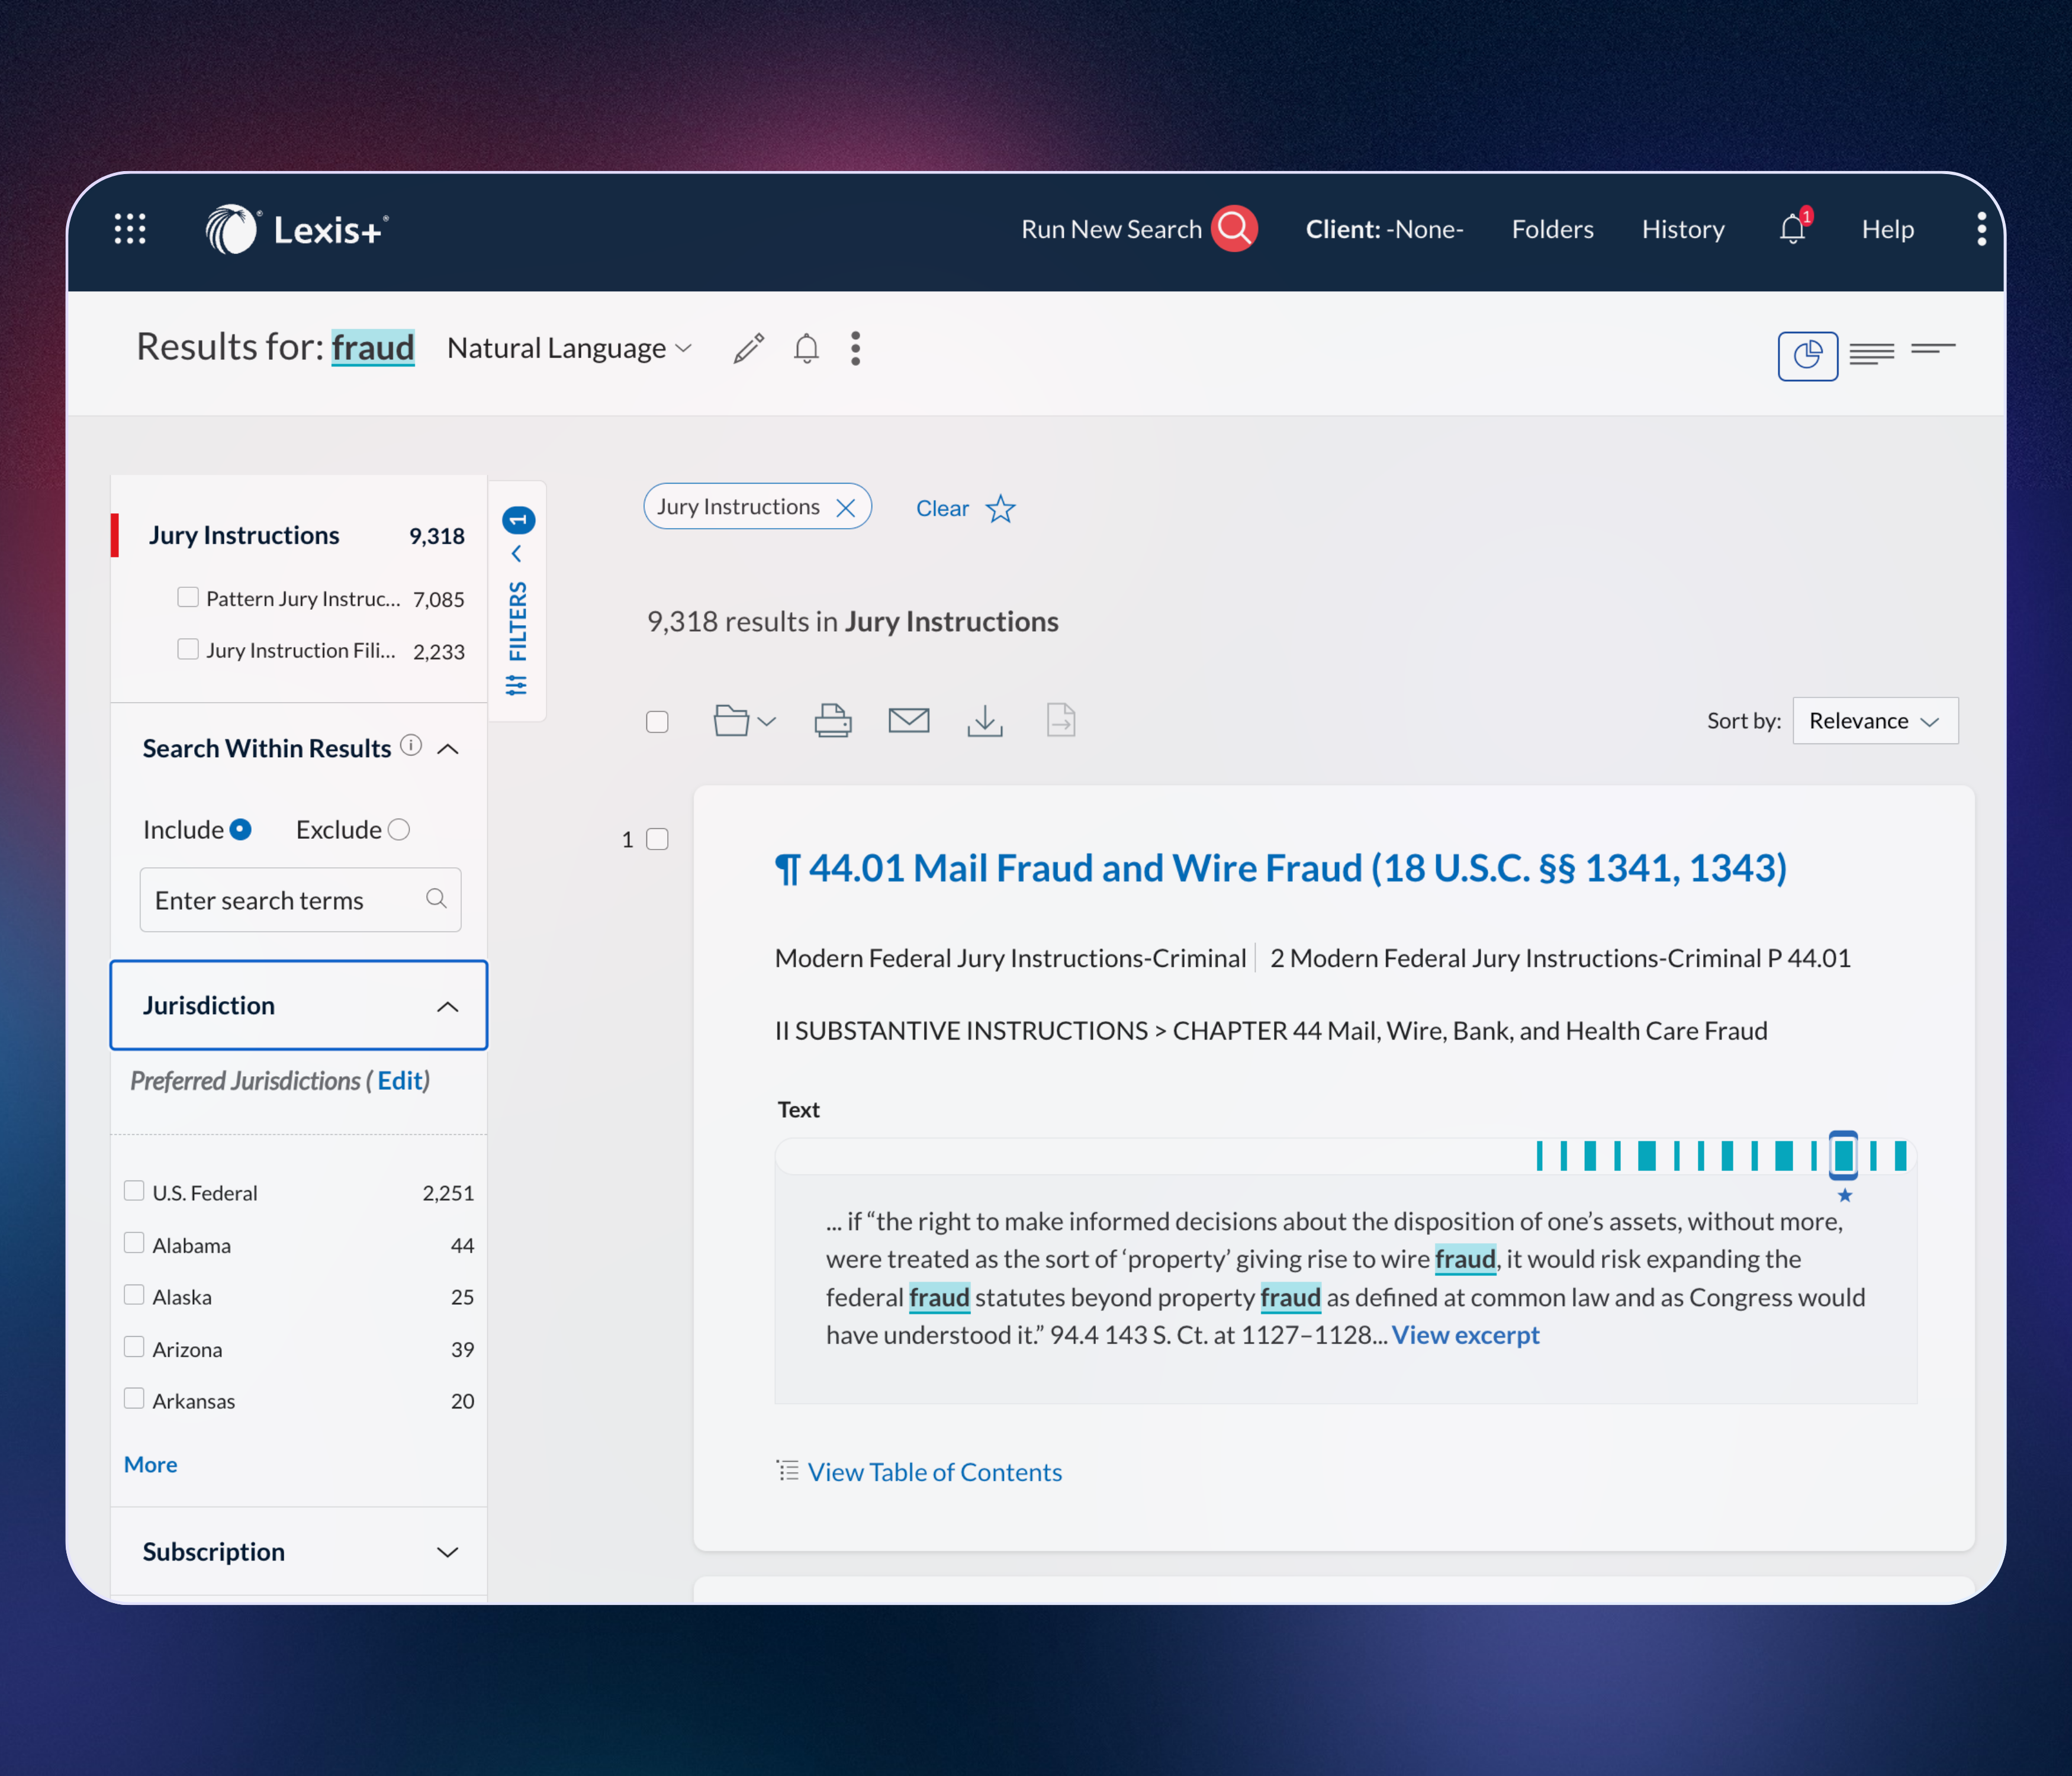The height and width of the screenshot is (1776, 2072).
Task: Click info icon next to Search Within Results
Action: pyautogui.click(x=411, y=745)
